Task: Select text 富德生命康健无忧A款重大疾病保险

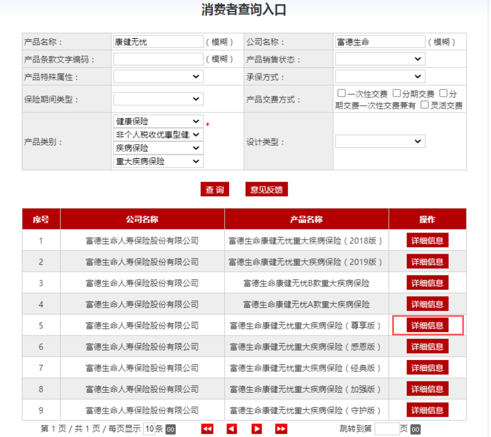Action: point(306,304)
